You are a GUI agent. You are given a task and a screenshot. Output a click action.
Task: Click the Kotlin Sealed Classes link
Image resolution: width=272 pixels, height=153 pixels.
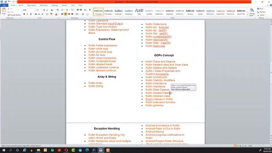pos(159,93)
